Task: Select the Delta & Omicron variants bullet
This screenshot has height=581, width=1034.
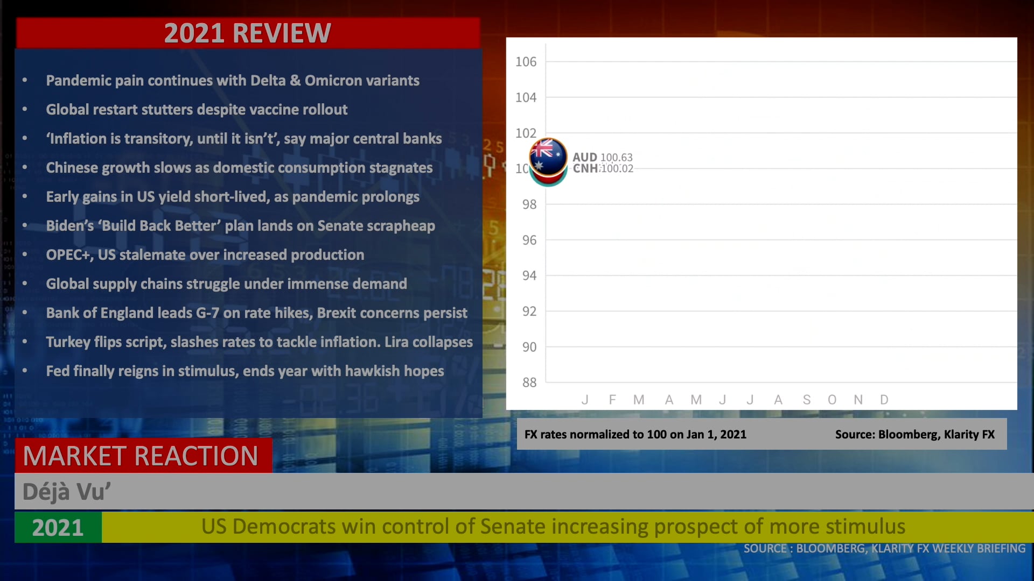Action: (233, 81)
